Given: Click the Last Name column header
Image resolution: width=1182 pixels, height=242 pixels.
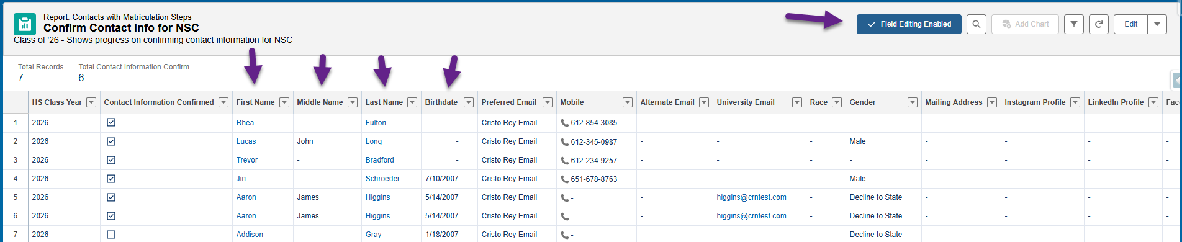Looking at the screenshot, I should pos(384,102).
